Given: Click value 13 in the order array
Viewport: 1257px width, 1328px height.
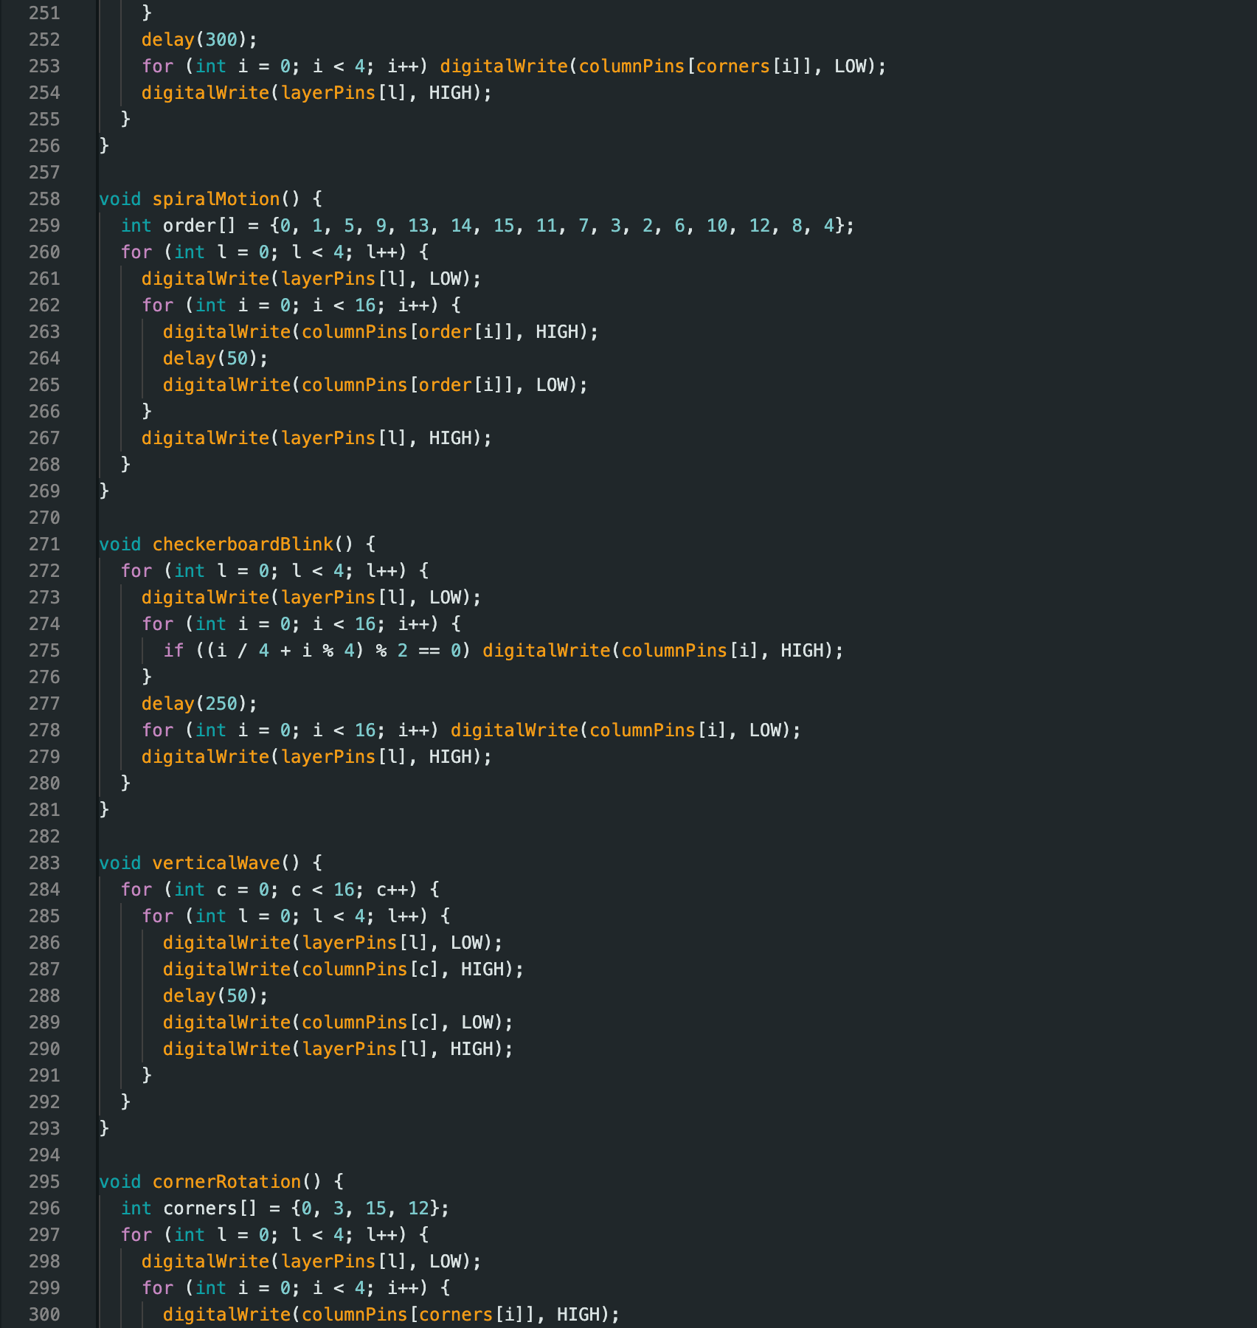Looking at the screenshot, I should [x=418, y=226].
